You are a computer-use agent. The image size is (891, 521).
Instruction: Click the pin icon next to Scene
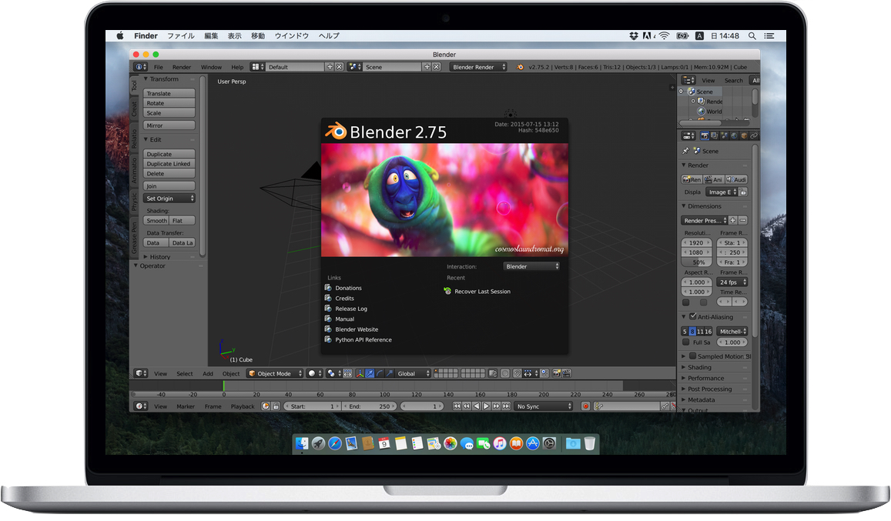[686, 151]
